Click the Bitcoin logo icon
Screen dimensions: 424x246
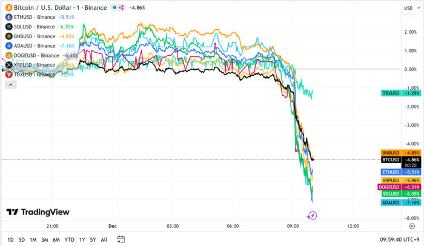[9, 8]
